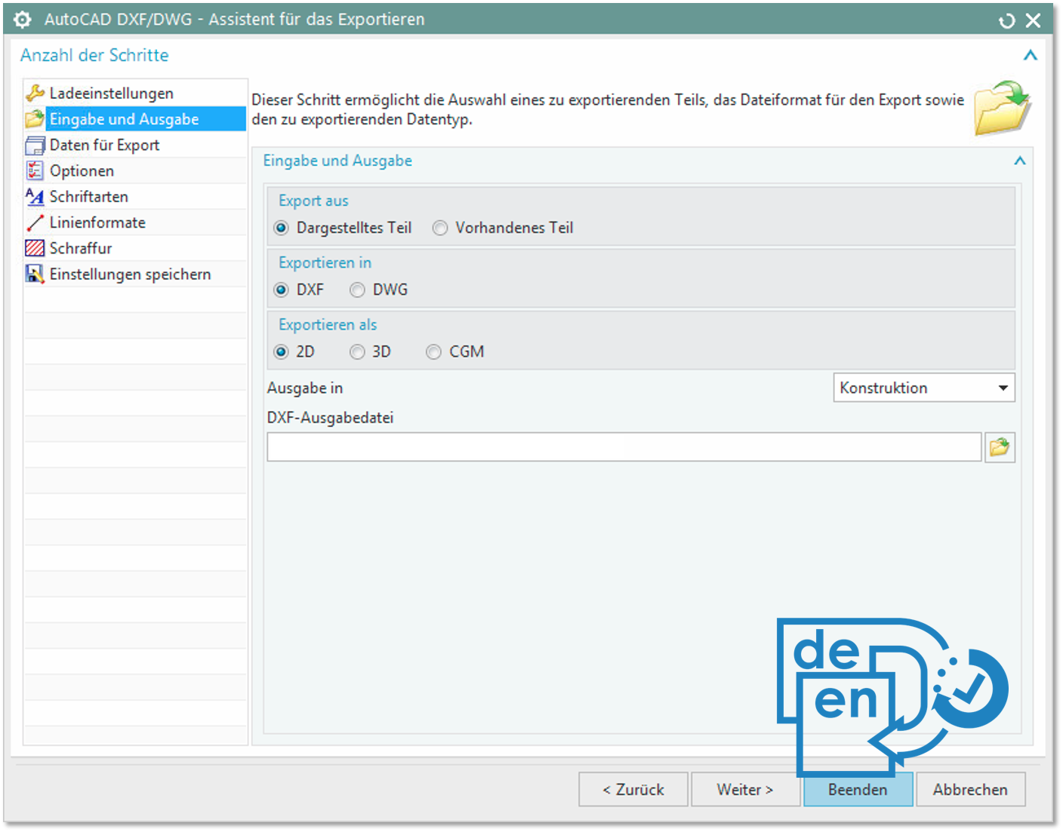1063x832 pixels.
Task: Go to Schriftarten step
Action: click(x=135, y=196)
